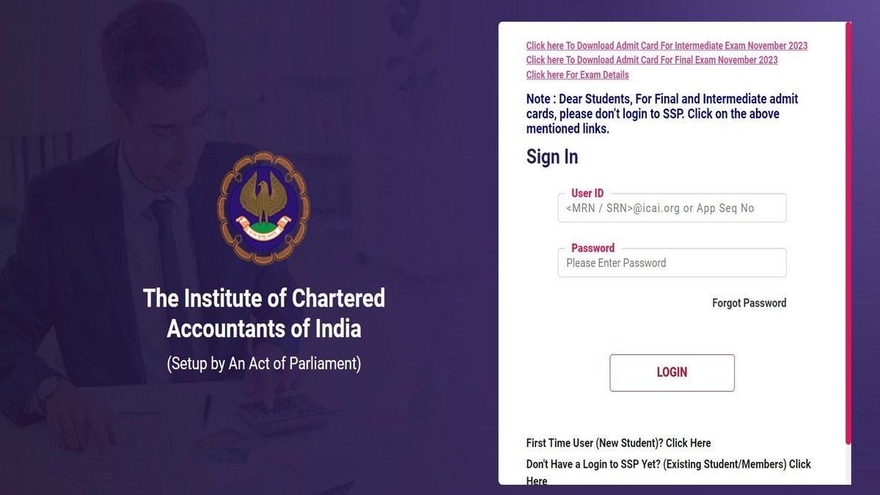Click the ICAI emblem logo
Viewport: 880px width, 495px height.
click(x=263, y=206)
